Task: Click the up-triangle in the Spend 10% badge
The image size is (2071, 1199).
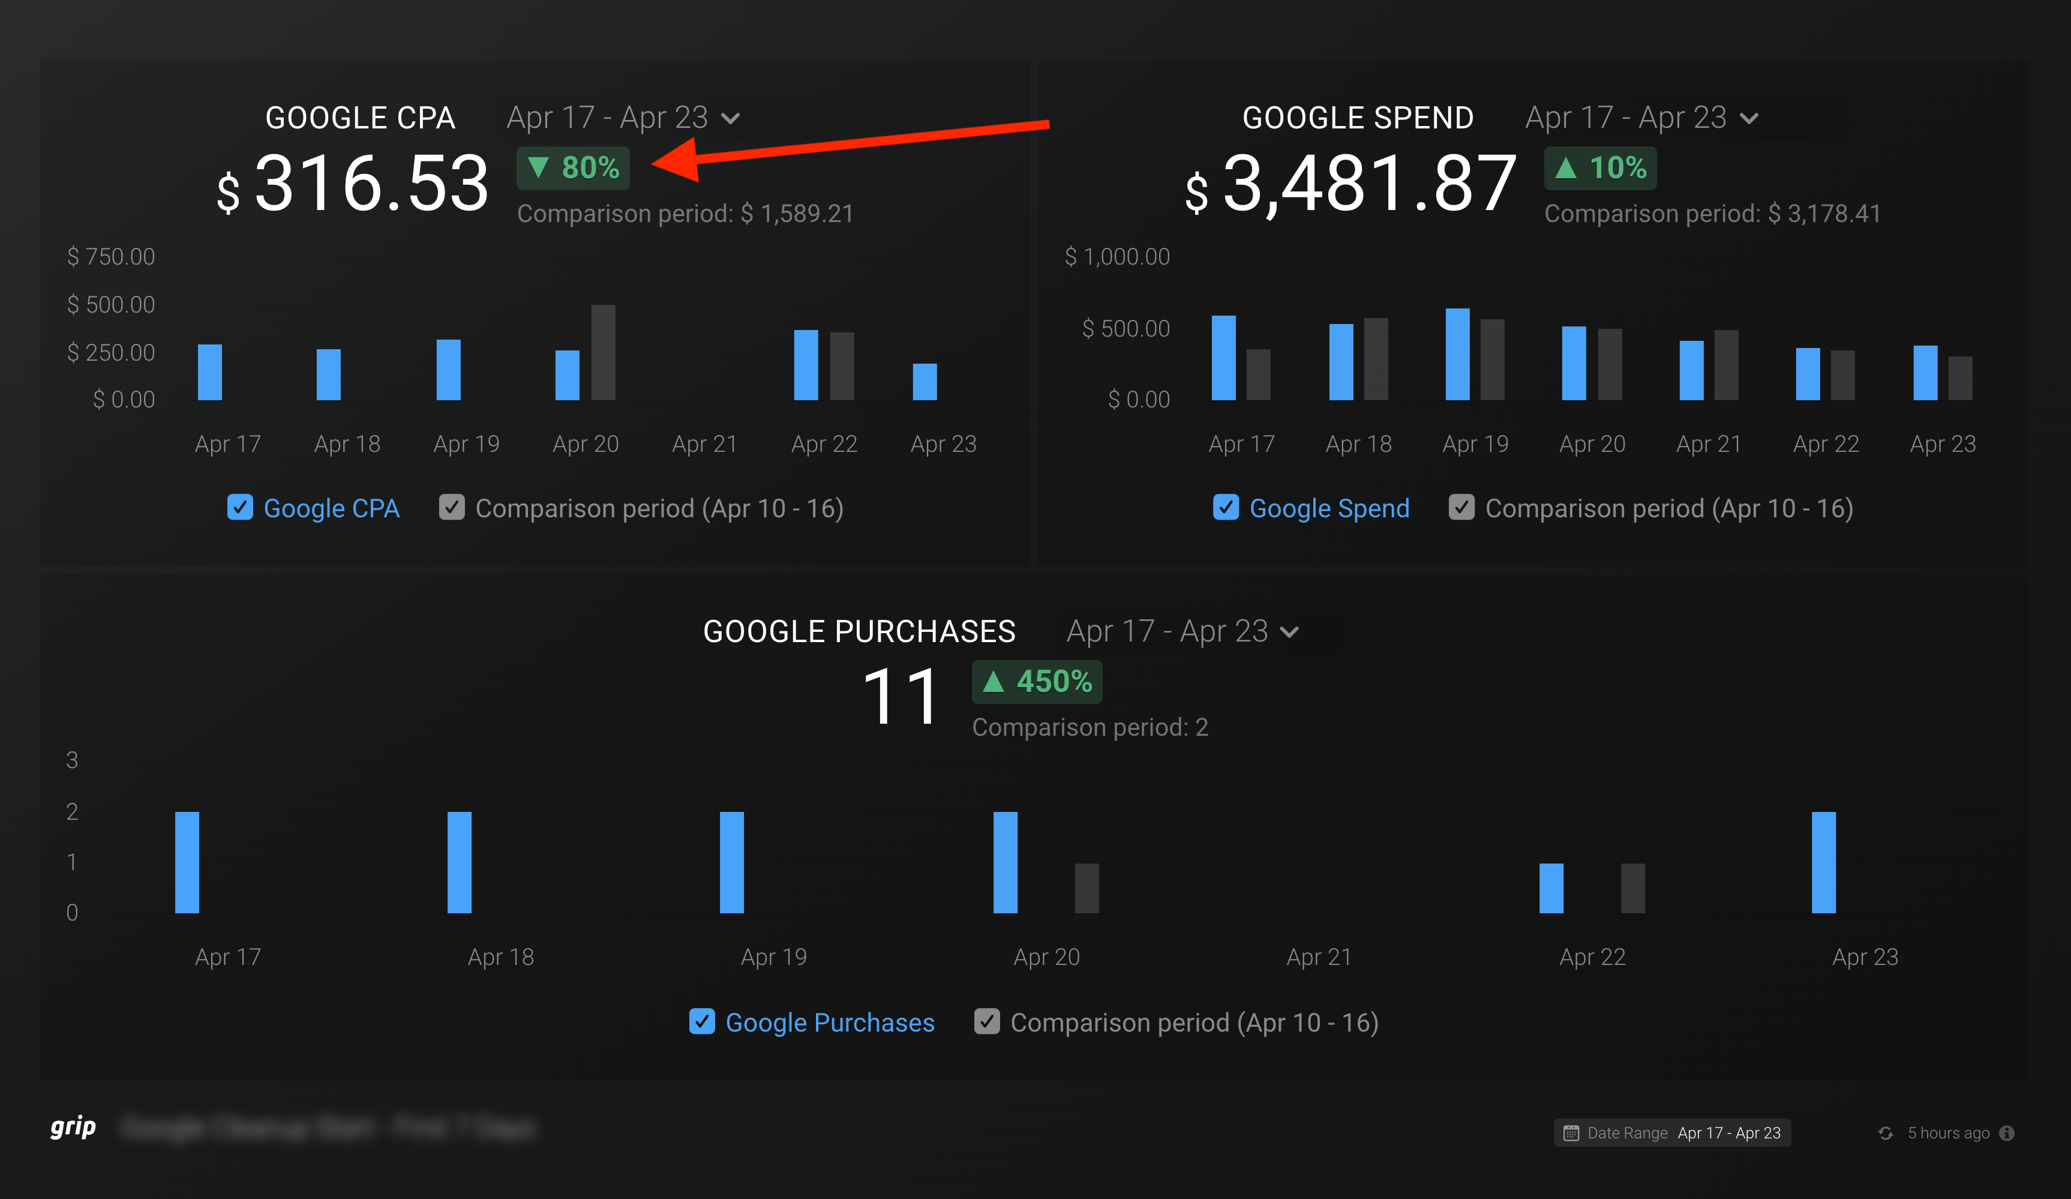Action: click(x=1566, y=167)
